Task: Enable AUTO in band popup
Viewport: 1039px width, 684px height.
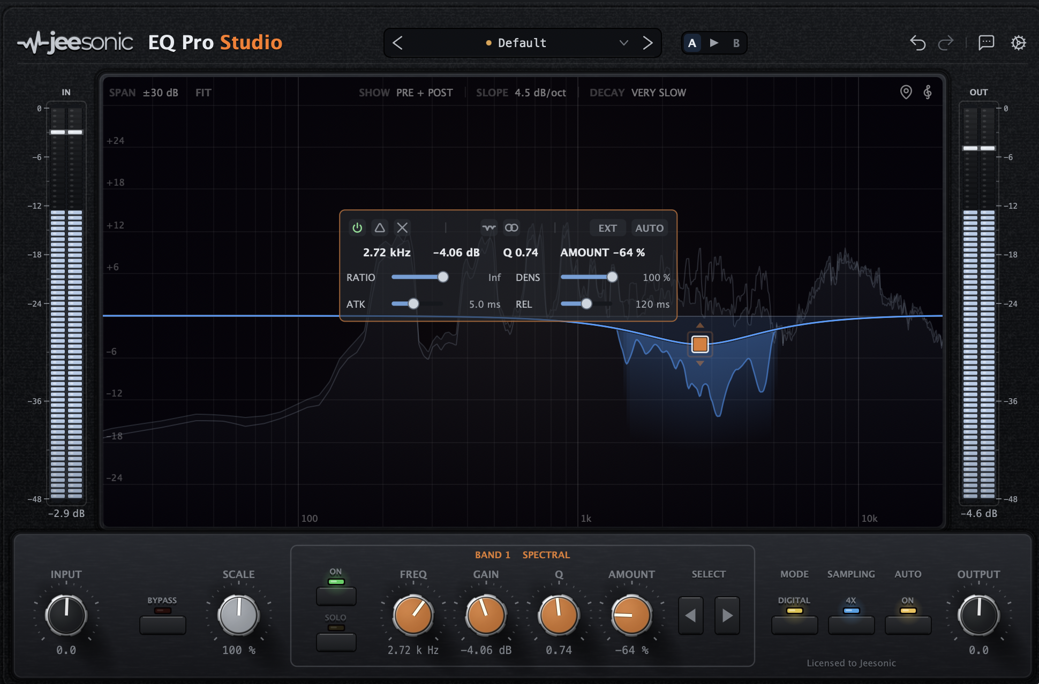Action: [x=649, y=228]
